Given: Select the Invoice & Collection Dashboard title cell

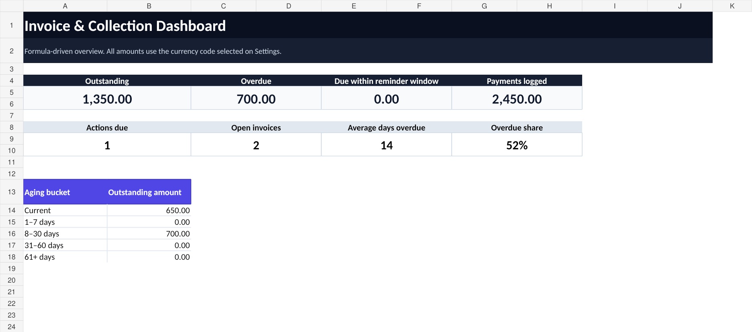Looking at the screenshot, I should pos(368,25).
